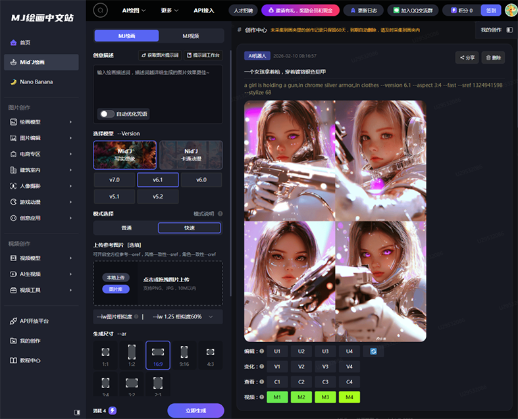Choose the 9:16 portrait size icon
The width and height of the screenshot is (518, 419).
(x=184, y=355)
